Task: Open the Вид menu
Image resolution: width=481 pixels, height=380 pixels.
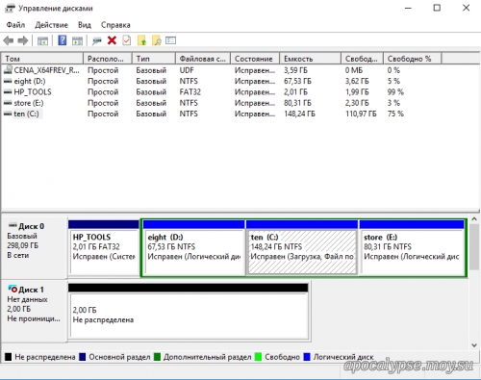Action: [x=85, y=25]
